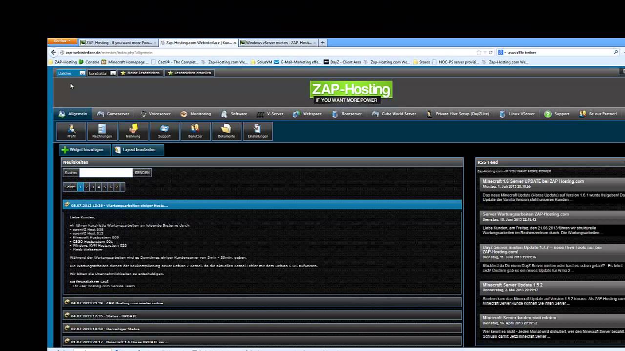Open the Monitoring menu

195,114
